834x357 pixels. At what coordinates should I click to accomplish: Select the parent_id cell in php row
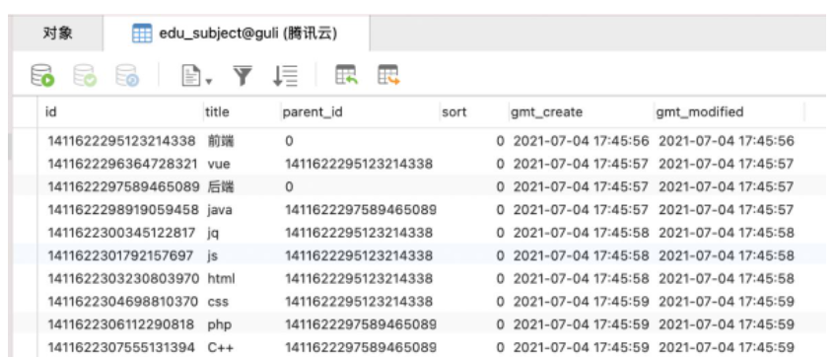361,324
